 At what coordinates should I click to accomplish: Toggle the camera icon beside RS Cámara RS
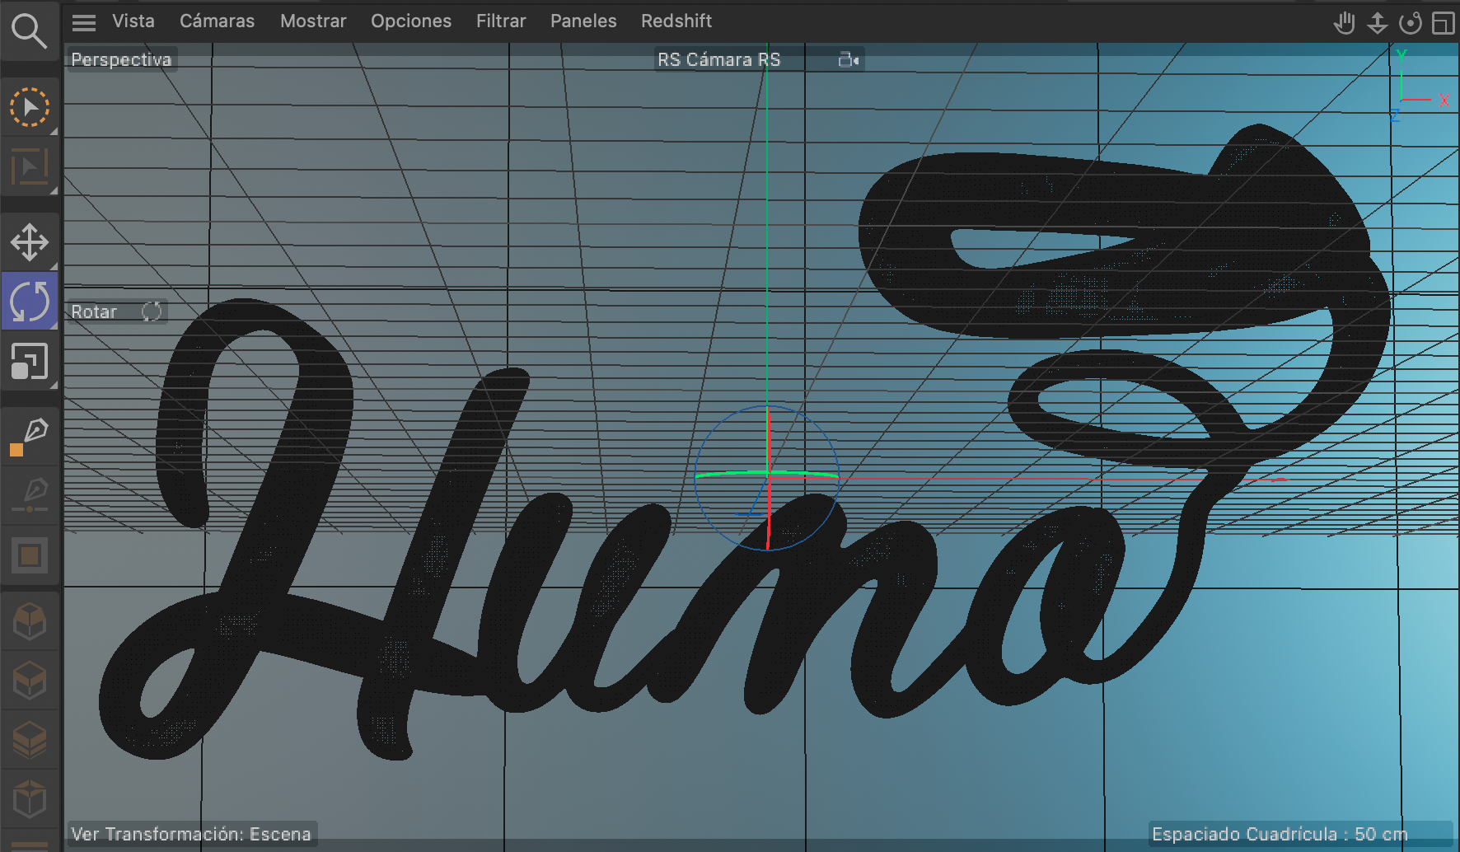tap(848, 59)
